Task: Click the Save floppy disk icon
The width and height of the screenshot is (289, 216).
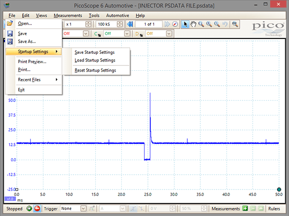Action: [10, 34]
